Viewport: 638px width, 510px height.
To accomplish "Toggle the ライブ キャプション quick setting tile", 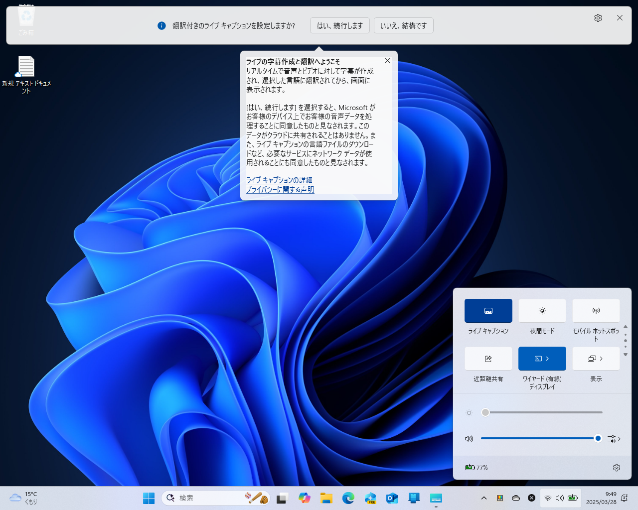I will point(488,311).
